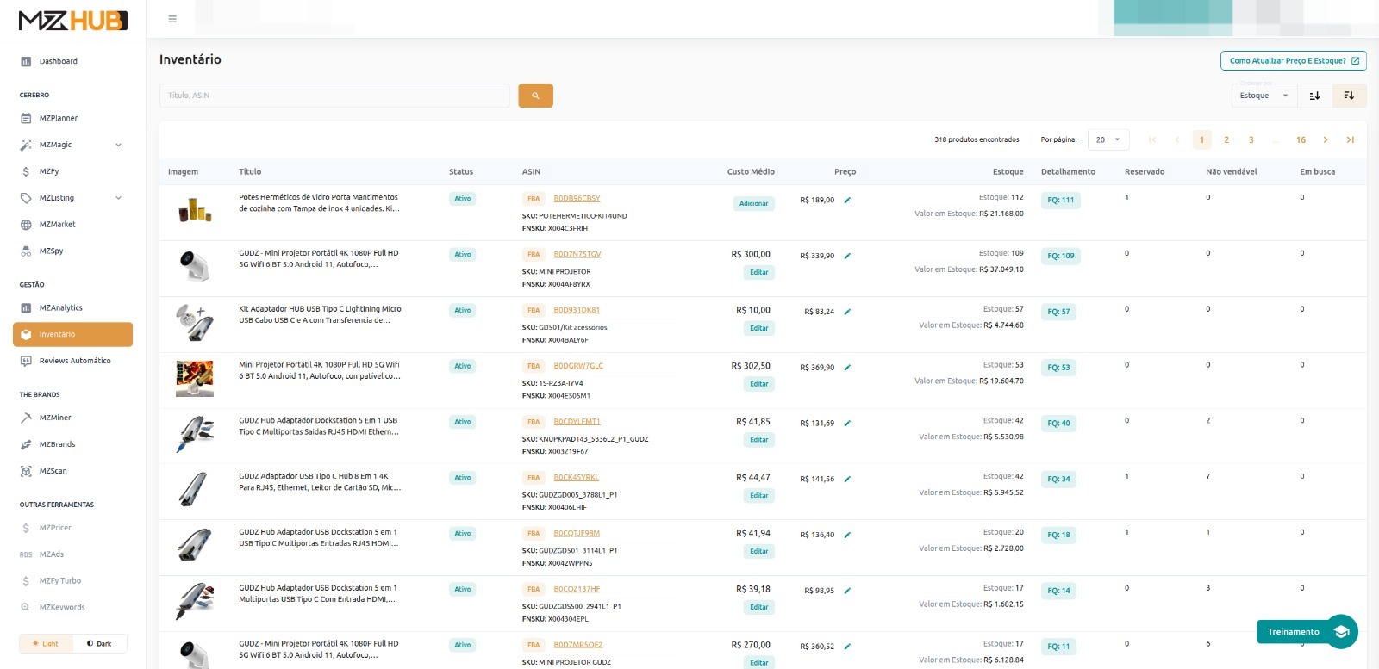Edit price pencil icon for R$ 189,00
This screenshot has width=1379, height=669.
tap(847, 200)
